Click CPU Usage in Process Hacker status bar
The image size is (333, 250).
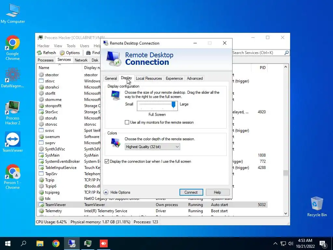(x=51, y=222)
